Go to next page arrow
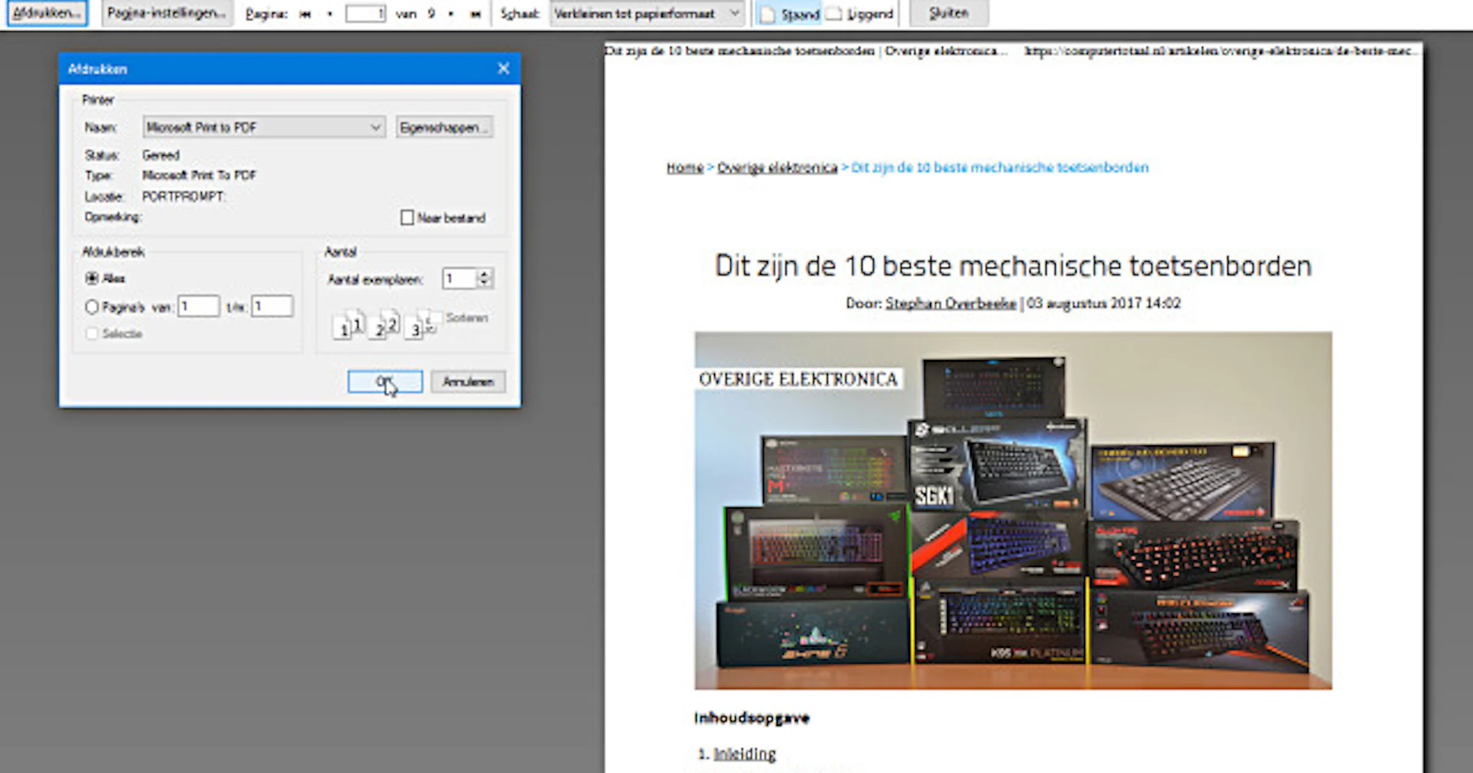This screenshot has width=1473, height=773. (451, 14)
